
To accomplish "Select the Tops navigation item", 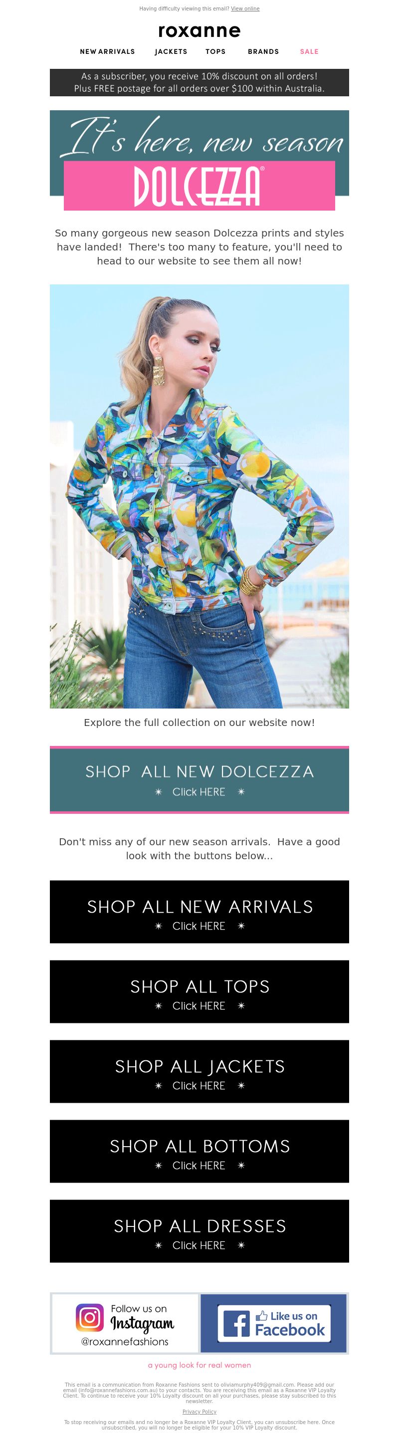I will tap(215, 52).
